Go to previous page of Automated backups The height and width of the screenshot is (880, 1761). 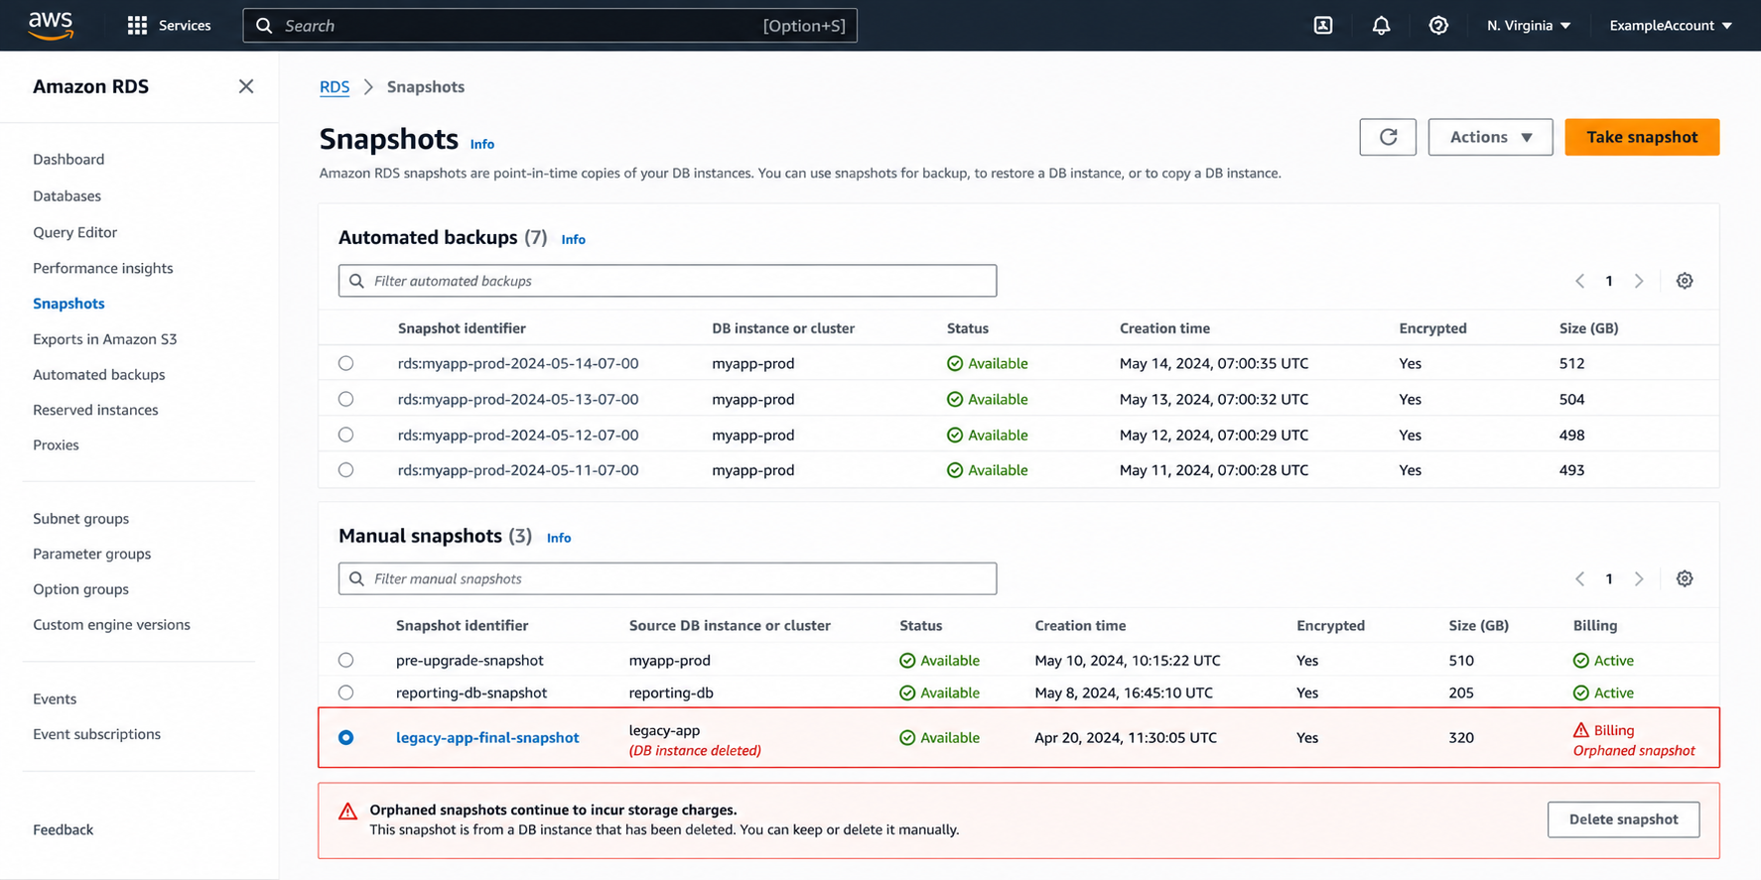(1579, 281)
